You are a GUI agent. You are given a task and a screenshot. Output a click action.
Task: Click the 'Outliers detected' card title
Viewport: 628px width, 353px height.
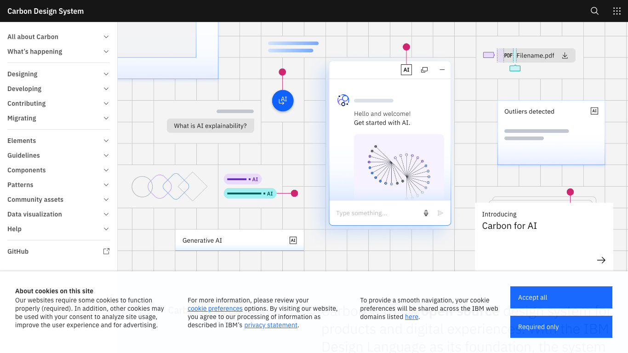[529, 111]
